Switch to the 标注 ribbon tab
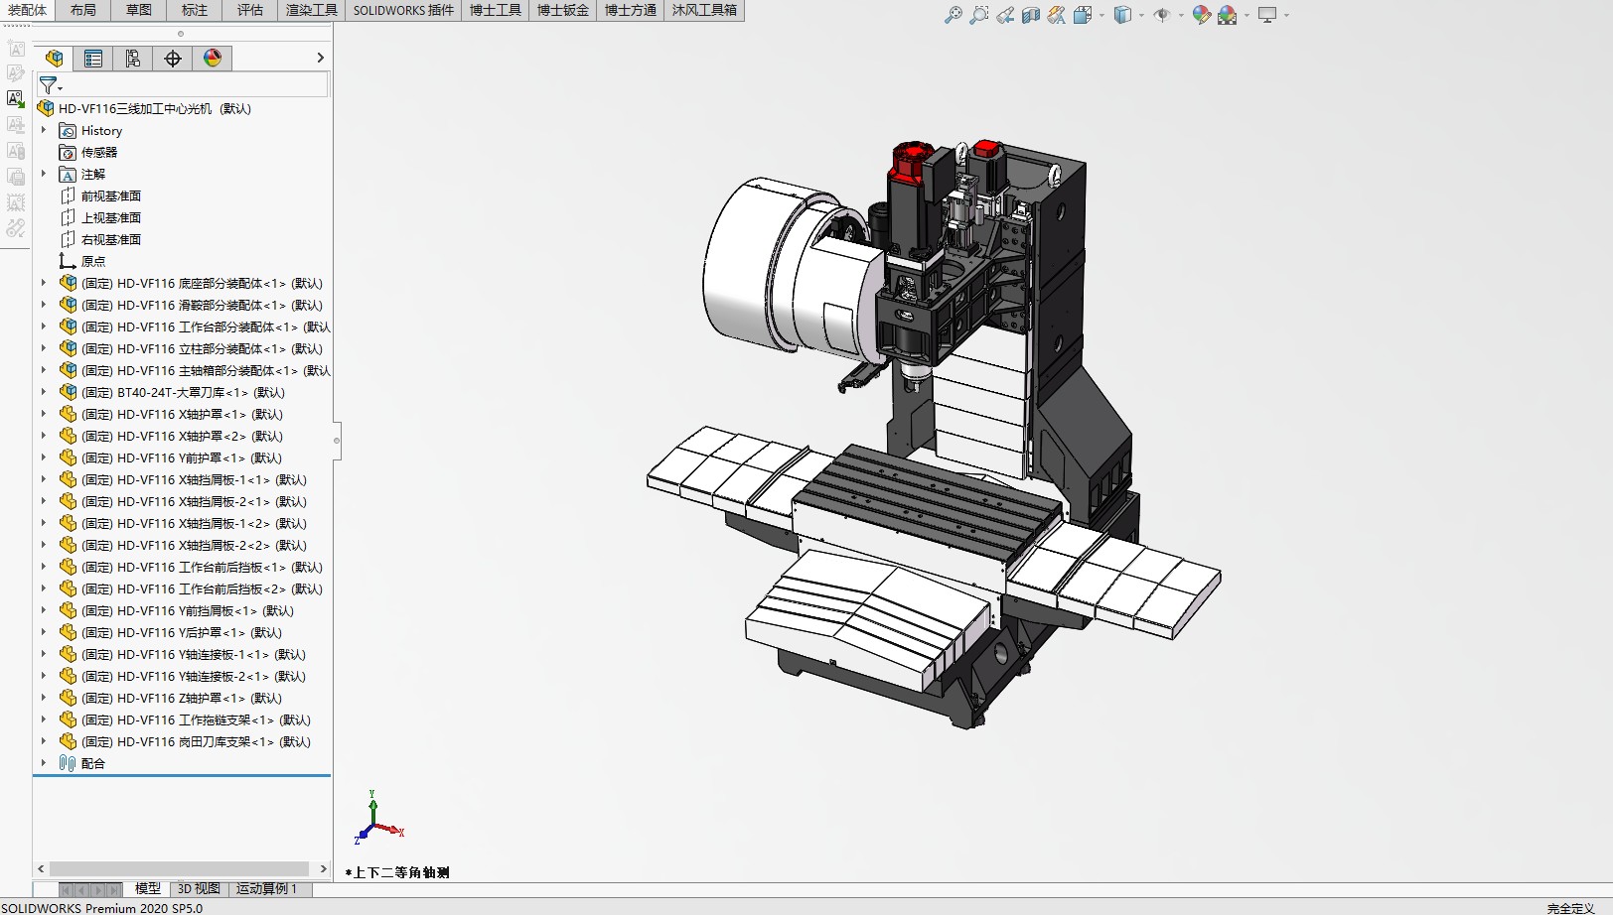The height and width of the screenshot is (915, 1613). tap(195, 10)
